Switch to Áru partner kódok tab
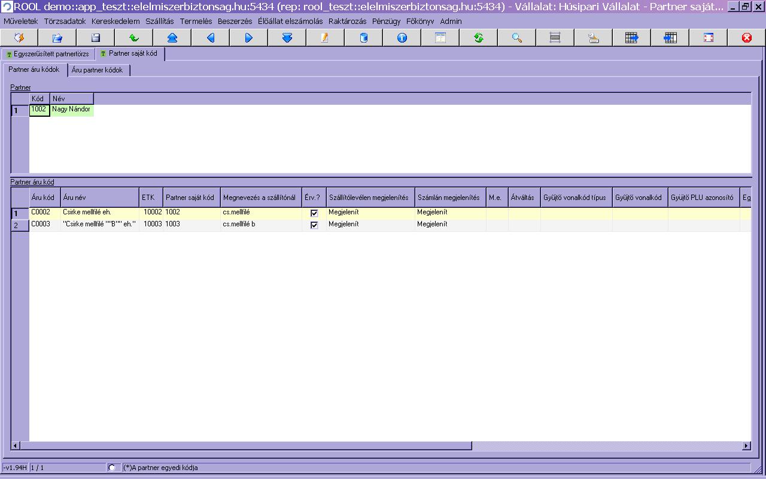This screenshot has height=479, width=766. (98, 70)
